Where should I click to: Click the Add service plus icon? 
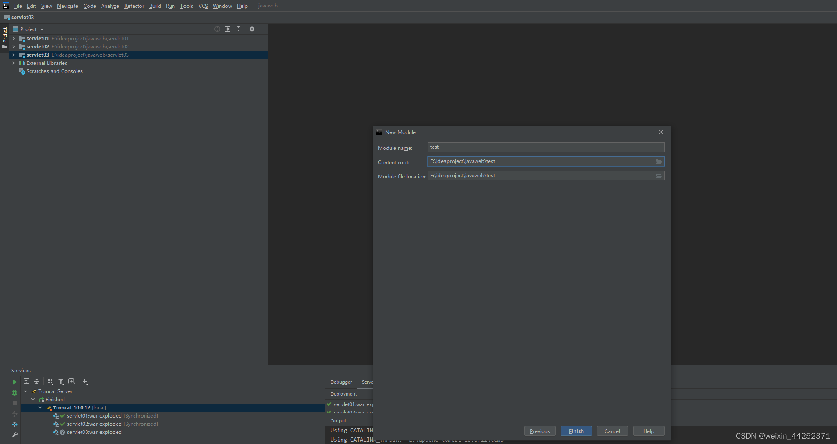coord(85,382)
